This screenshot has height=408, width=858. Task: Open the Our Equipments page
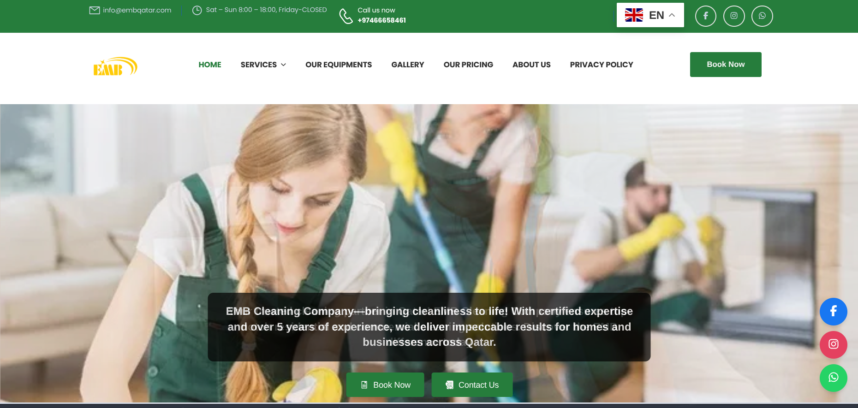click(339, 65)
